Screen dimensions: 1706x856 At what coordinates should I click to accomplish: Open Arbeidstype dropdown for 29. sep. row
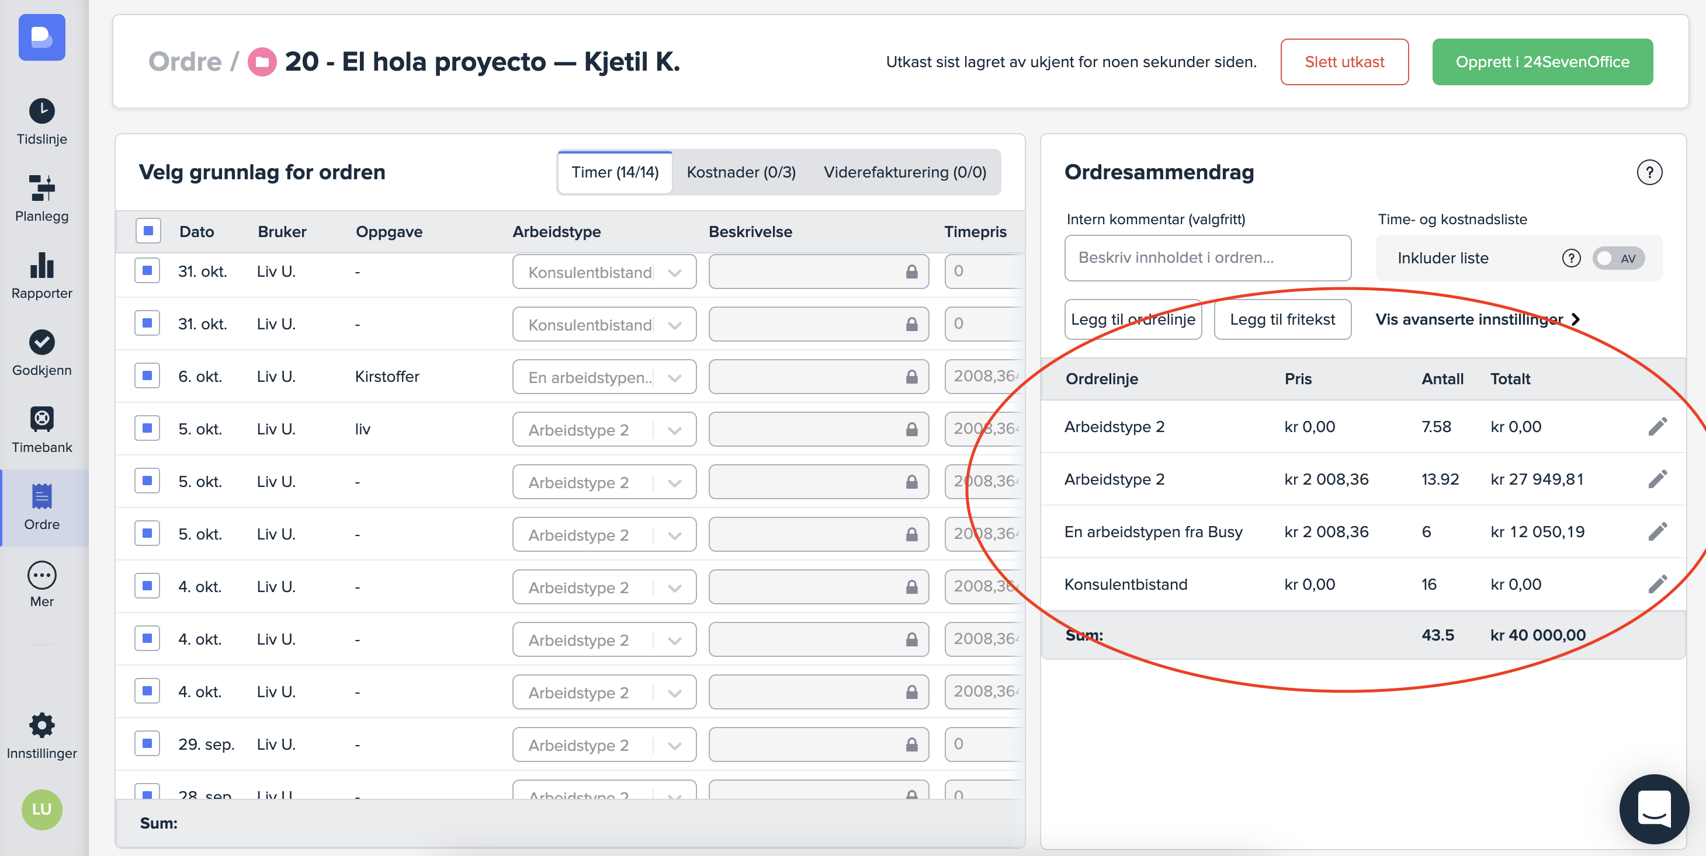(x=604, y=745)
